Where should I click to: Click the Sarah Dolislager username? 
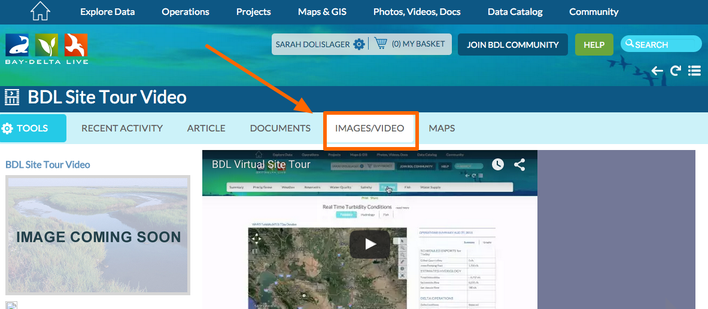313,44
